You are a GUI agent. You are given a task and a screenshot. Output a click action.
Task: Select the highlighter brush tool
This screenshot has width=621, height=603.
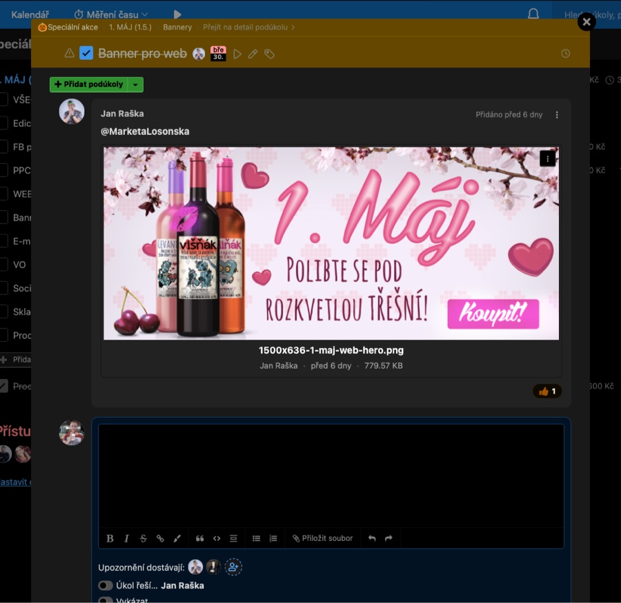coord(177,538)
